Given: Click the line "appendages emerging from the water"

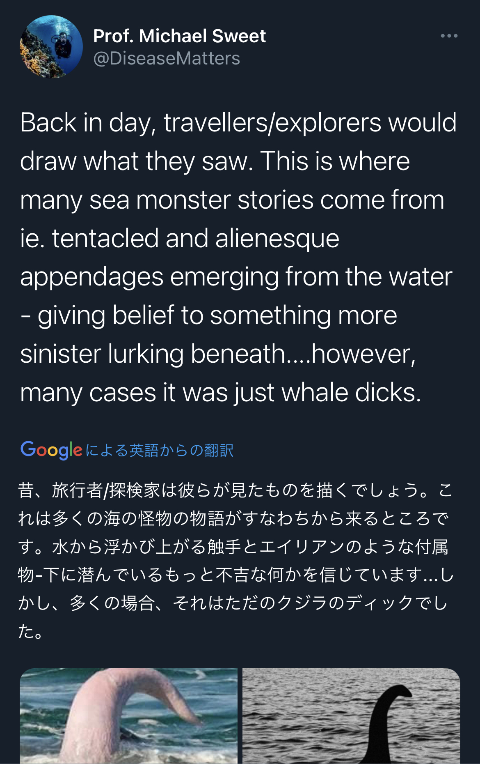Looking at the screenshot, I should click(x=236, y=277).
